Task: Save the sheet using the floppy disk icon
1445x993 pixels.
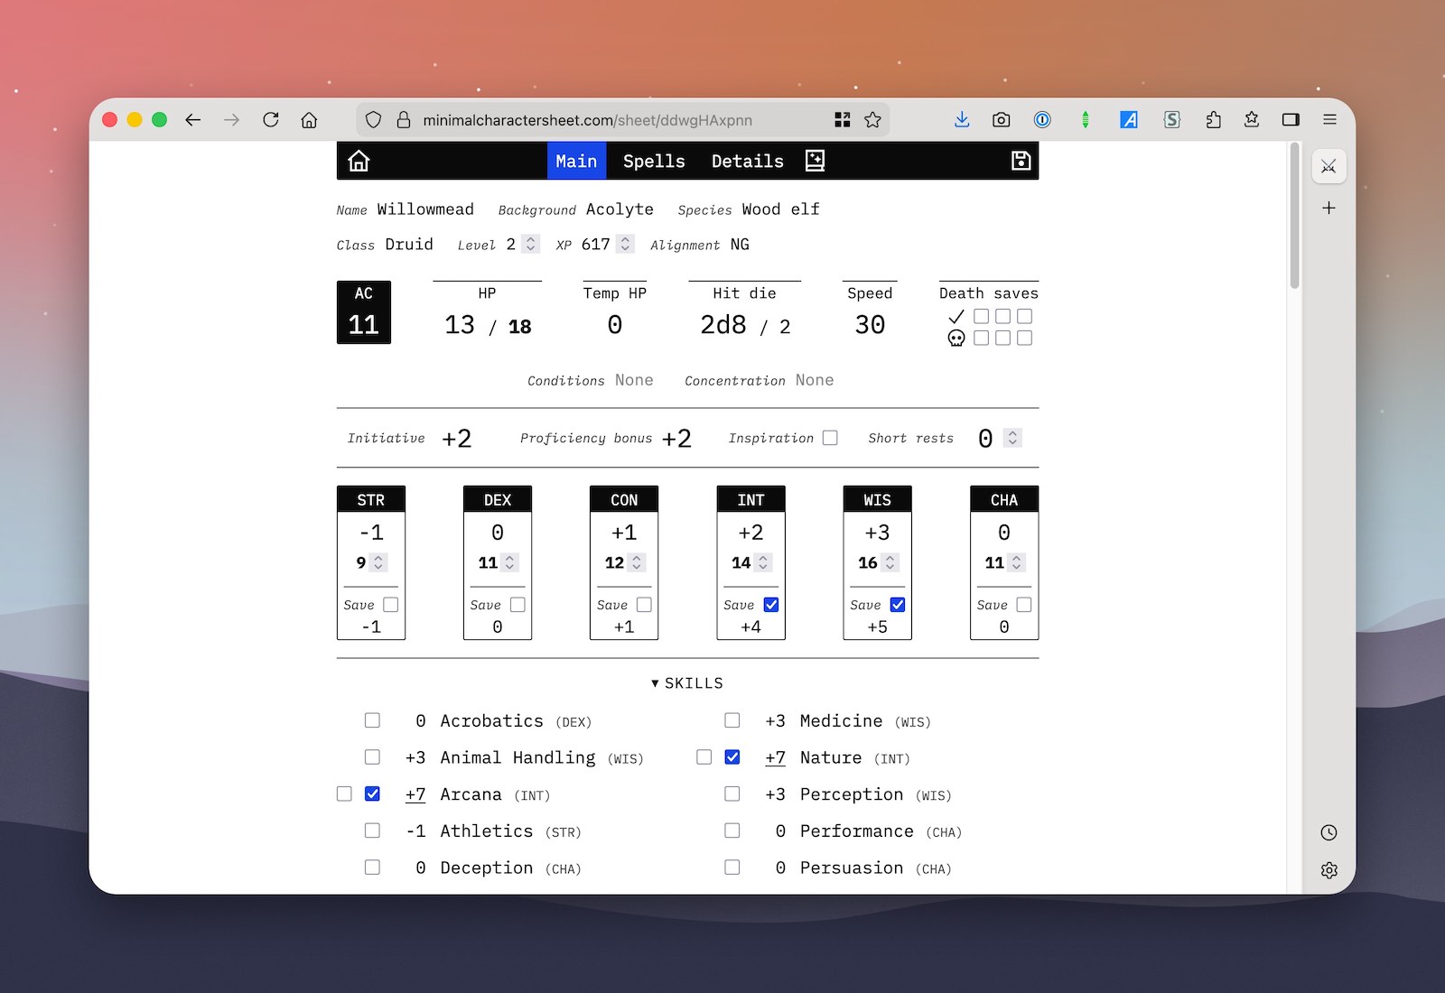Action: pyautogui.click(x=1020, y=161)
